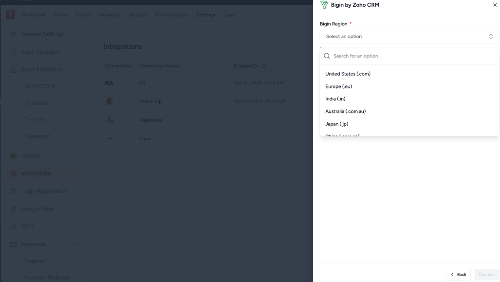Click the Back button
500x282 pixels.
[458, 274]
